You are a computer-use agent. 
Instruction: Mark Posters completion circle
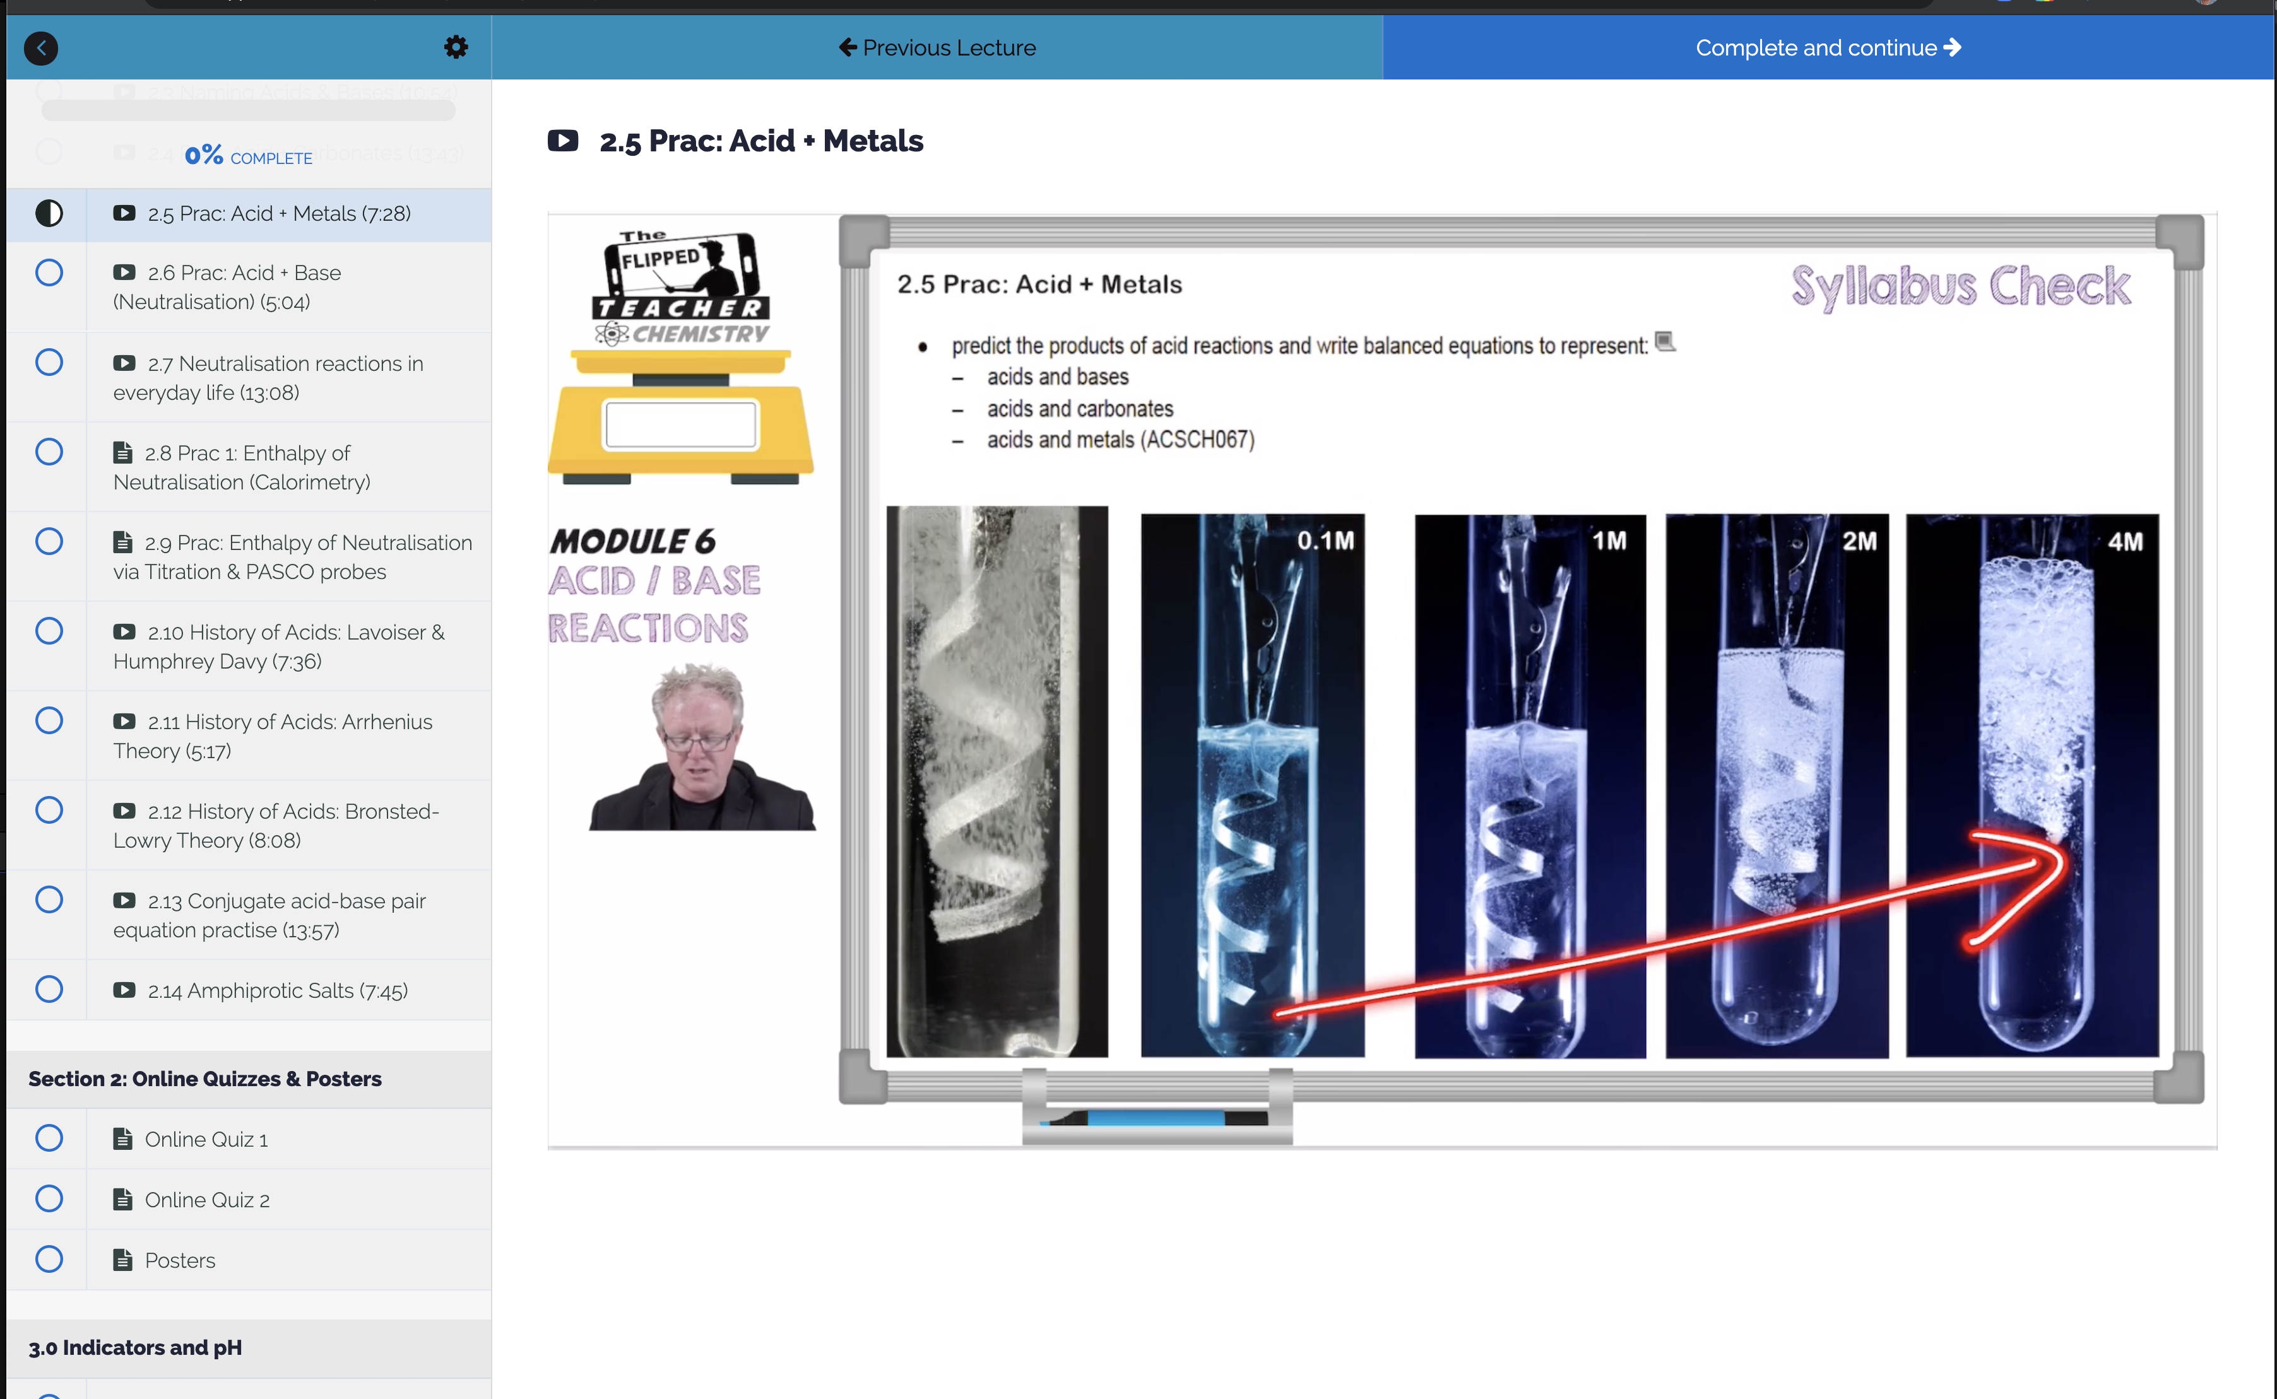(x=49, y=1258)
